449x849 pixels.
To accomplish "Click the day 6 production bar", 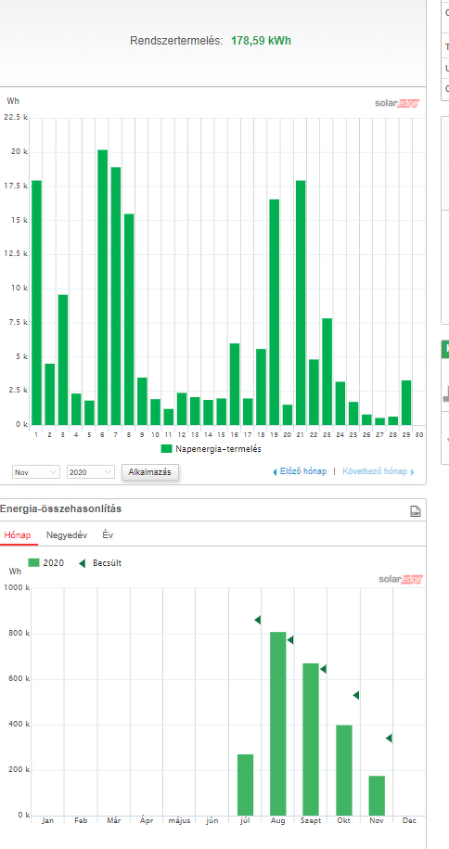I will tap(102, 287).
